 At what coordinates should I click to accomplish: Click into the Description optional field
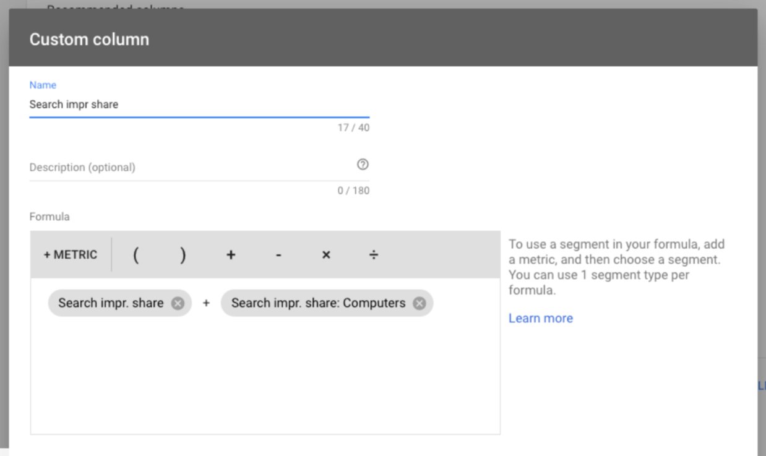[x=186, y=167]
